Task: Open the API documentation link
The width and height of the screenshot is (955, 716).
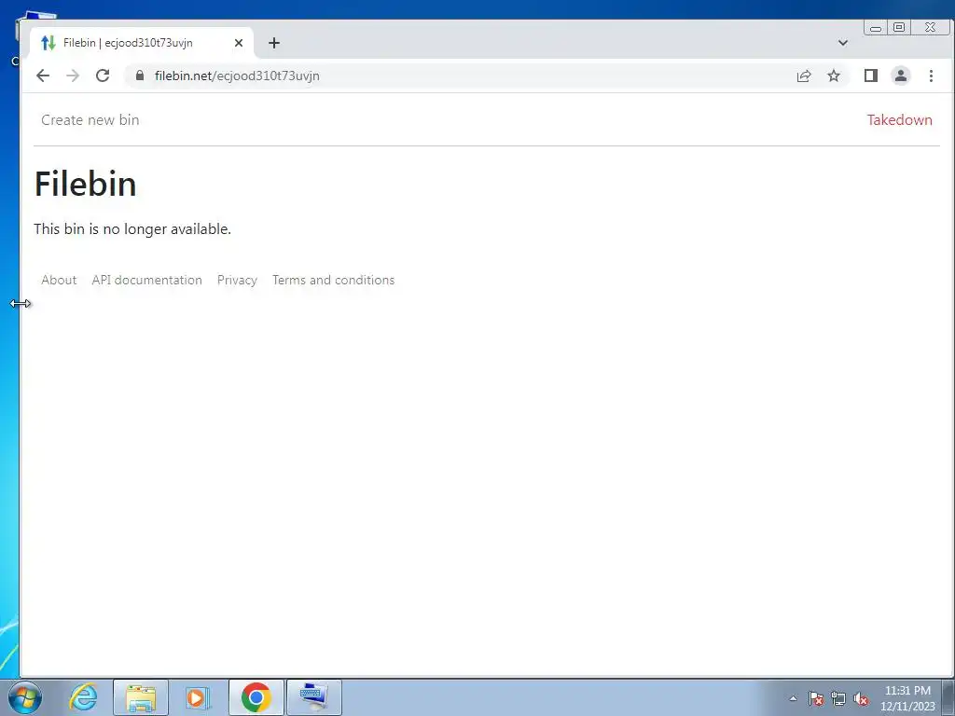Action: (x=146, y=280)
